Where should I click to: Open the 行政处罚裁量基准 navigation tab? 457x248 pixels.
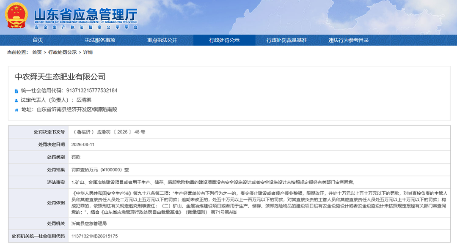[x=286, y=40]
